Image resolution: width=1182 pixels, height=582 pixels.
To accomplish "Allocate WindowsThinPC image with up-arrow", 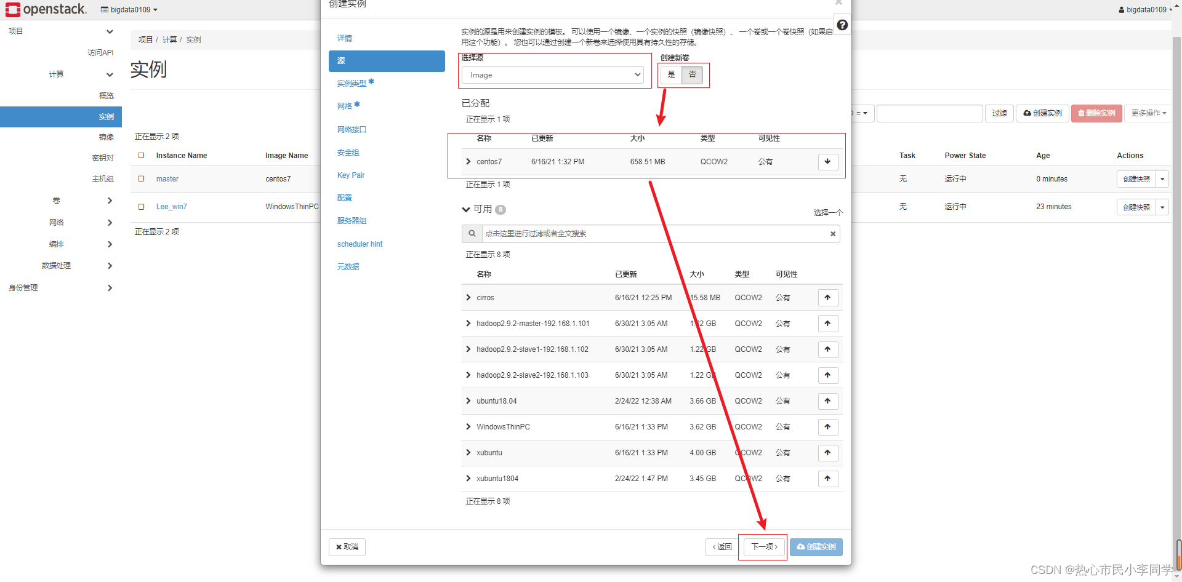I will (x=828, y=427).
